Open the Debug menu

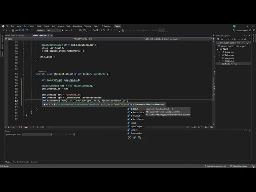click(x=46, y=26)
